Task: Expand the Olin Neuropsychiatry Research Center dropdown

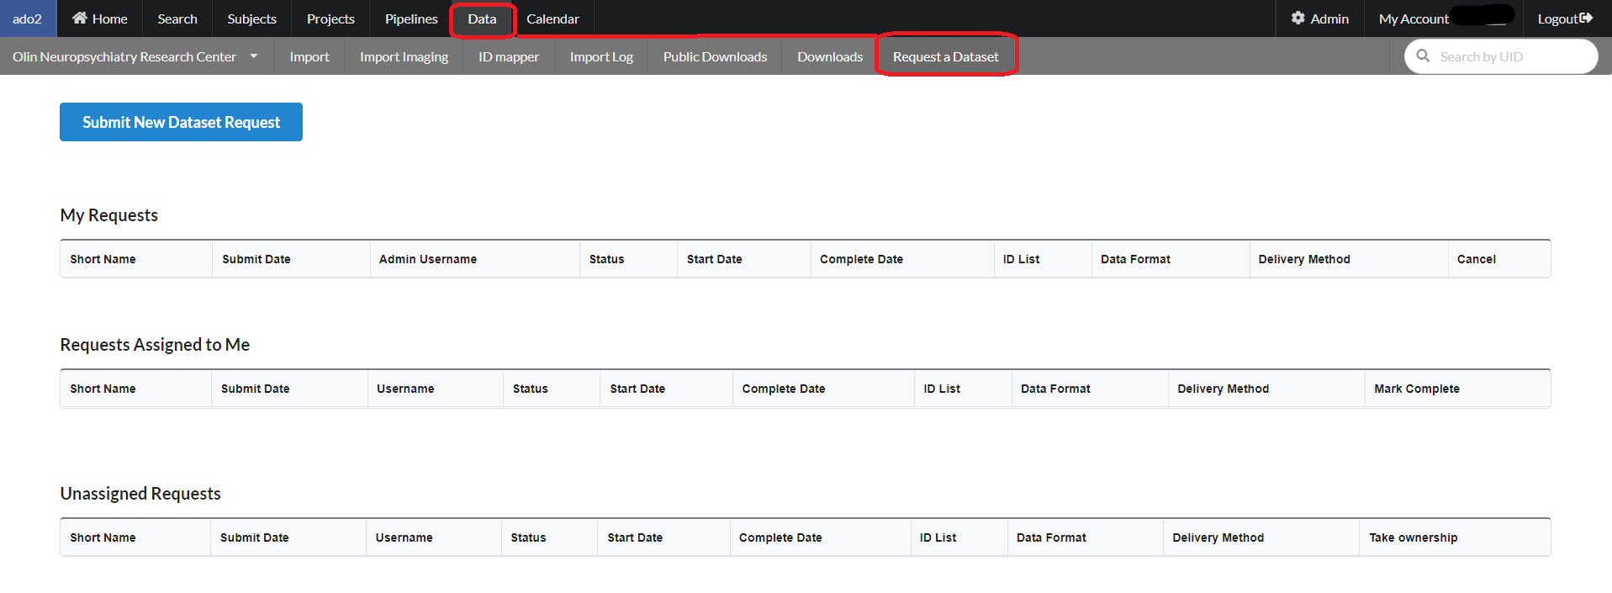Action: click(253, 56)
